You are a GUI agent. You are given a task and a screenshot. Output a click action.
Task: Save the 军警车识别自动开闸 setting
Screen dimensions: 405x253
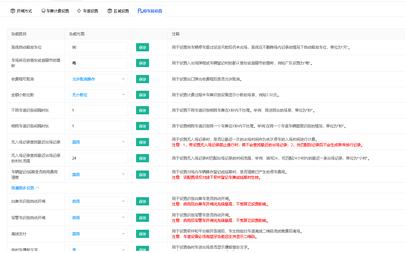pos(143,218)
